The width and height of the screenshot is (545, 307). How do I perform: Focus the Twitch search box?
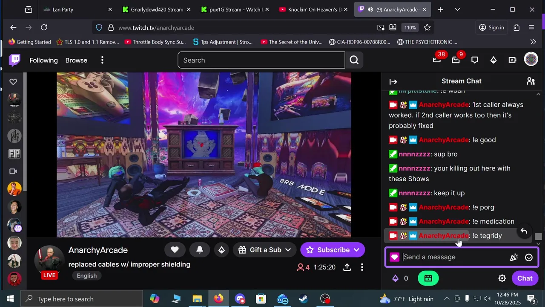pos(261,60)
